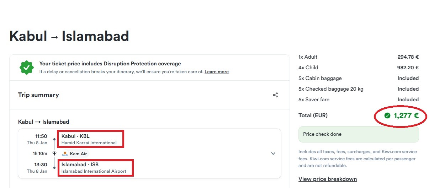Click the share icon in Trip summary

pyautogui.click(x=275, y=95)
